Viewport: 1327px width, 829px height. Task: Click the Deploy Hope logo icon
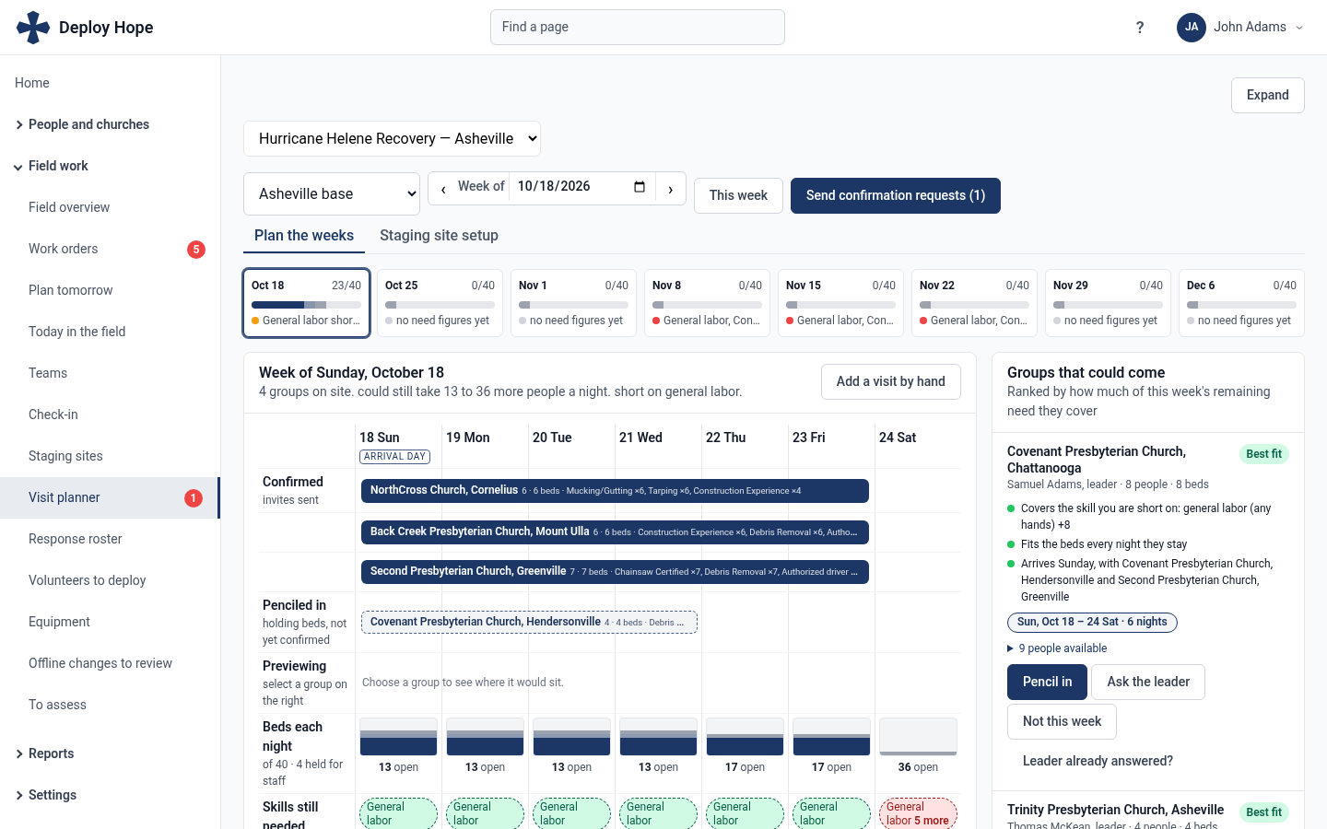coord(33,28)
